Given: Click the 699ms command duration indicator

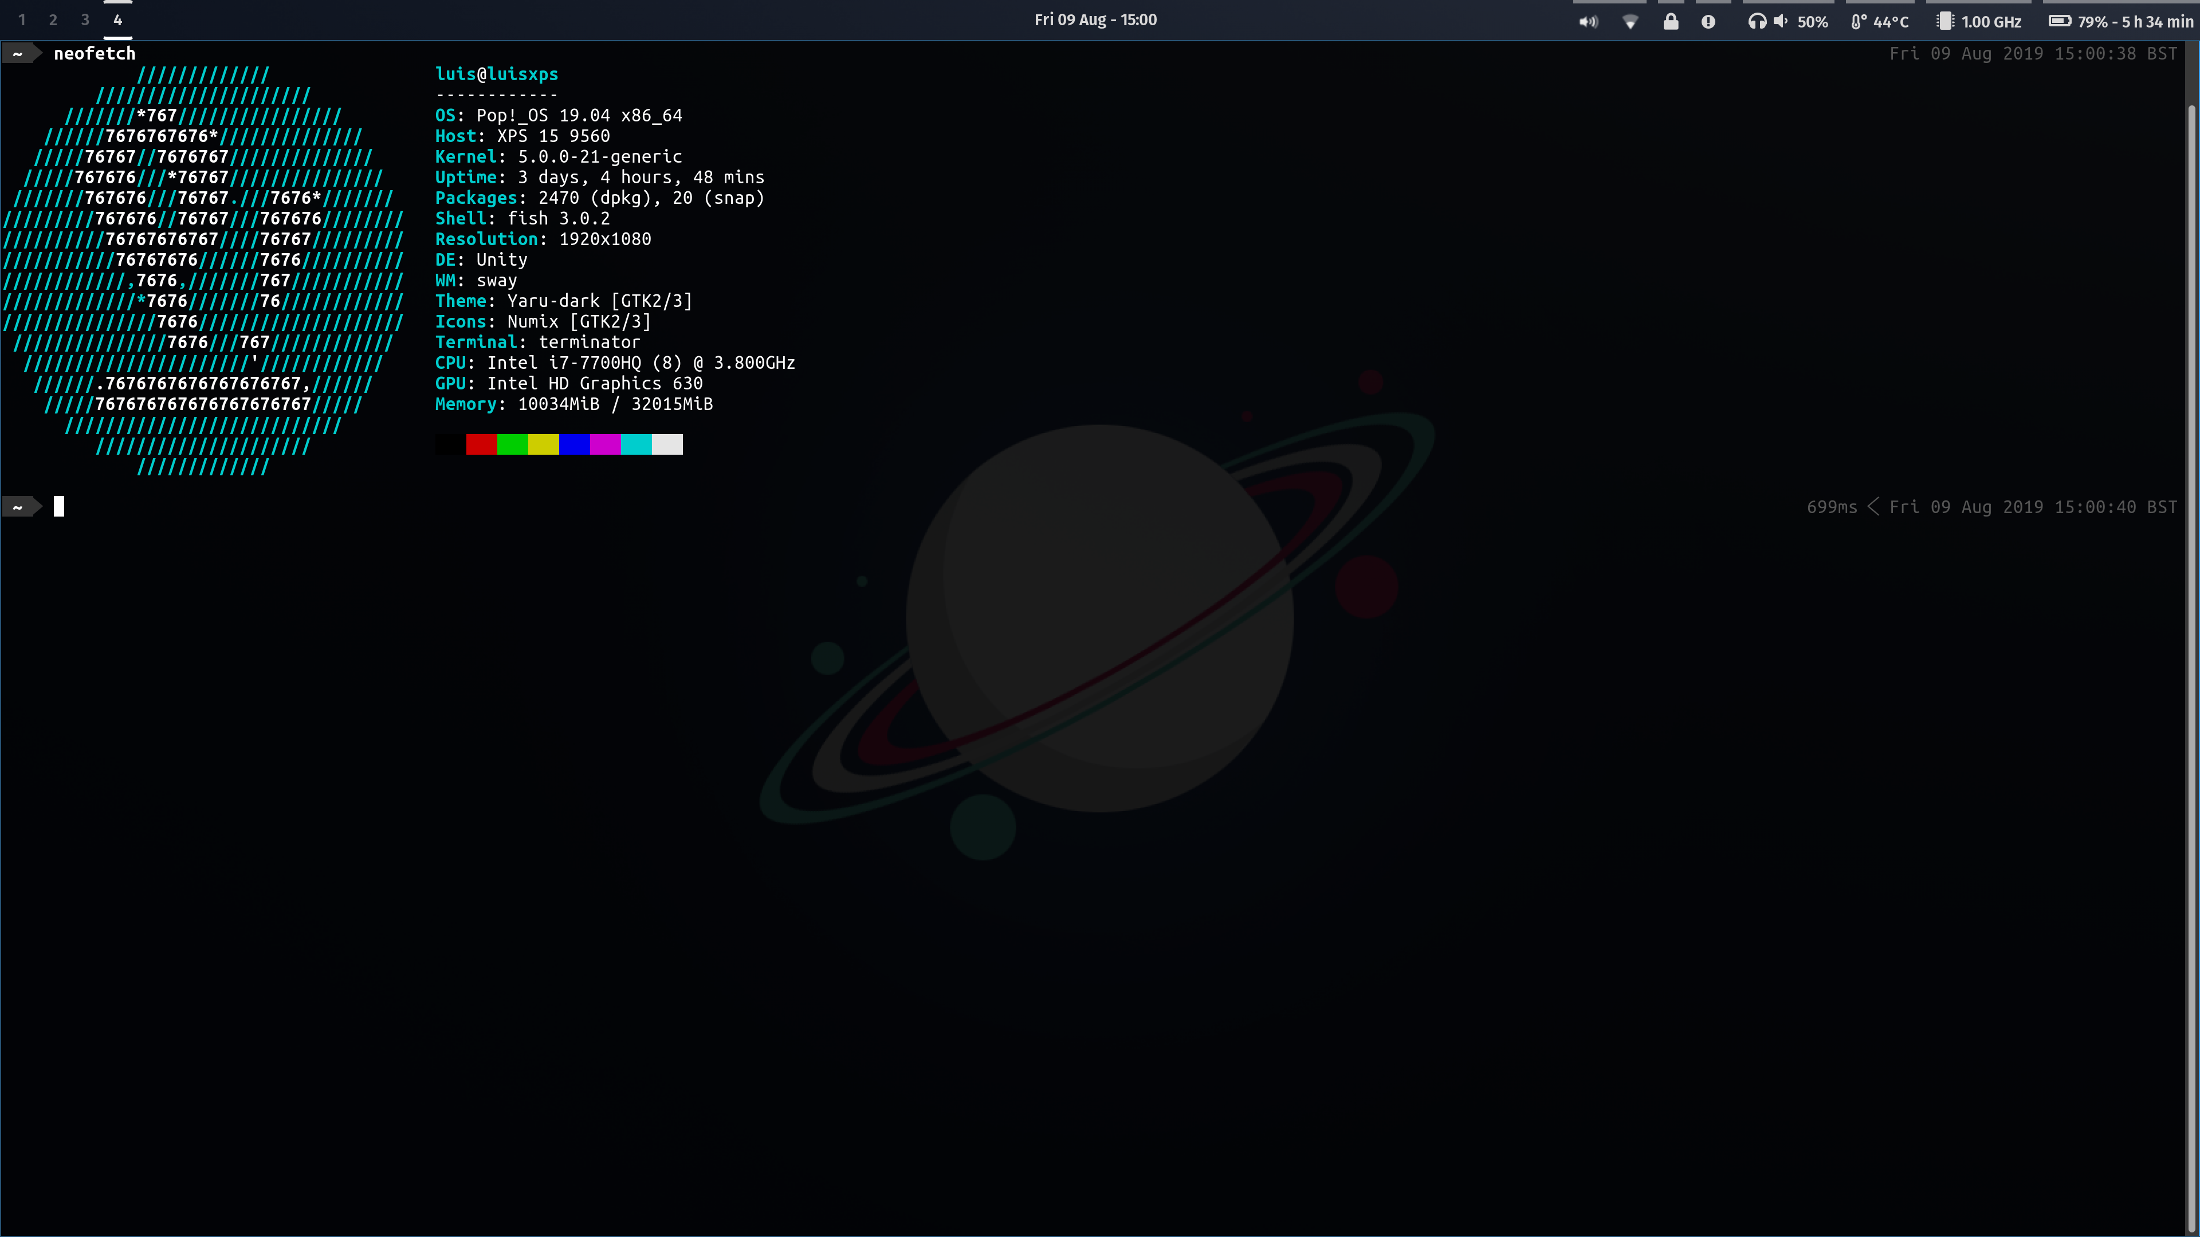Looking at the screenshot, I should [1831, 506].
